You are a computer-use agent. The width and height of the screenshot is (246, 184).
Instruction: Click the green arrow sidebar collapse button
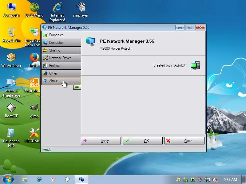pyautogui.click(x=77, y=87)
